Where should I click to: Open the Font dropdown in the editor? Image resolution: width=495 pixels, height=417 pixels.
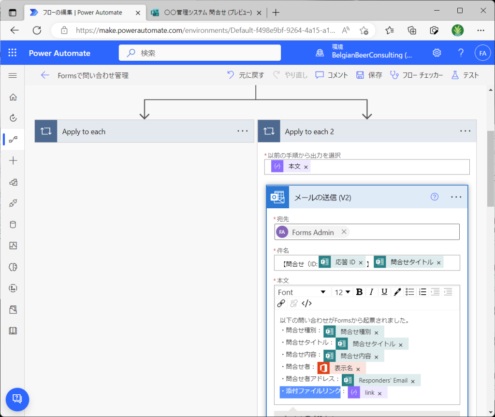302,292
